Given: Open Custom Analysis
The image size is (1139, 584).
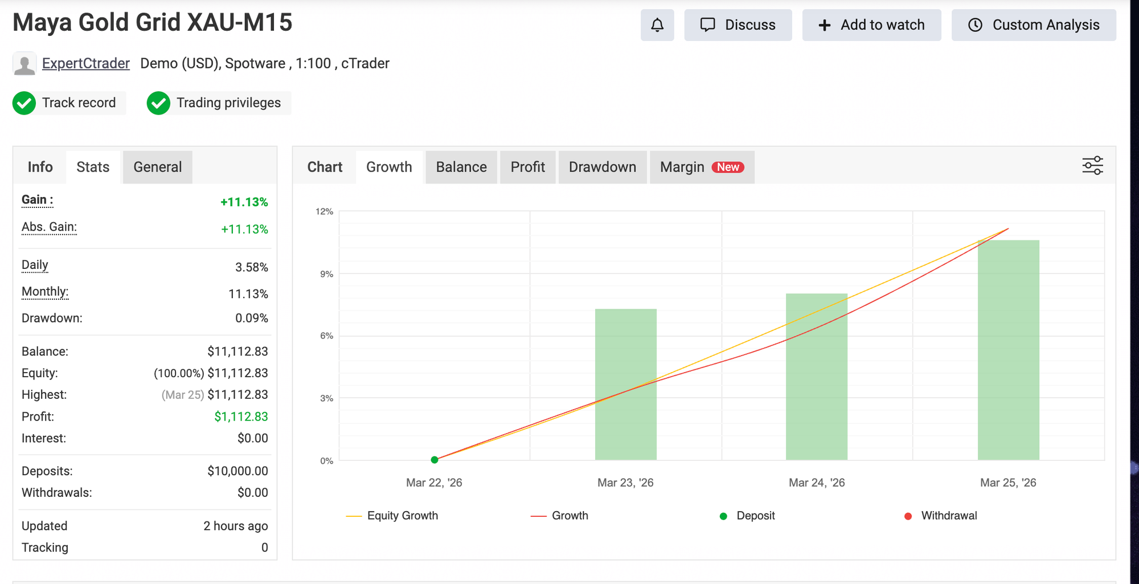Looking at the screenshot, I should 1034,25.
